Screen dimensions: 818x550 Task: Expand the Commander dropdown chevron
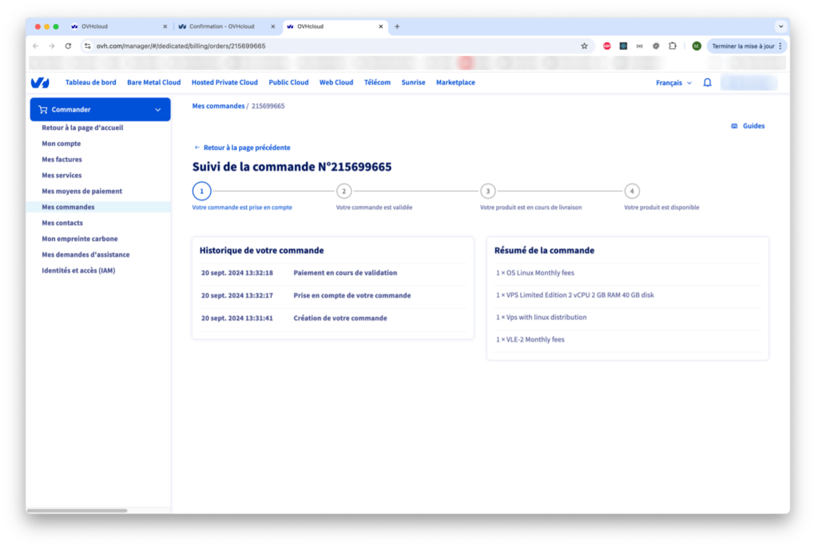tap(157, 110)
